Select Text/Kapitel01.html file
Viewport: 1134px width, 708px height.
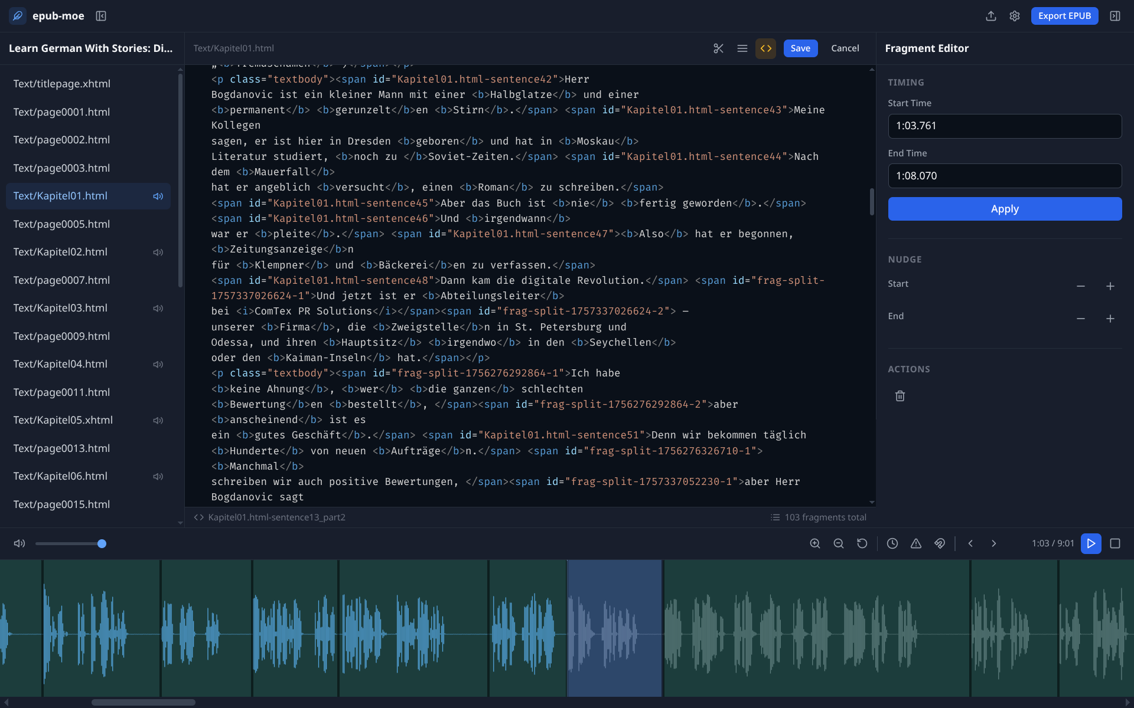[88, 196]
